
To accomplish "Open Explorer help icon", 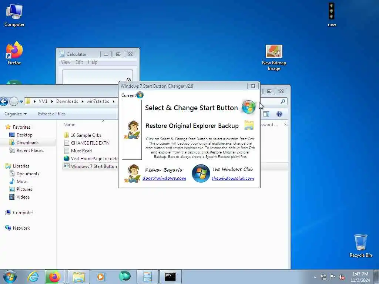I will (x=279, y=114).
